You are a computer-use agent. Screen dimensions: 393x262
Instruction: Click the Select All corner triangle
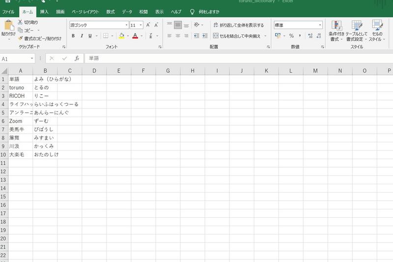(4, 71)
